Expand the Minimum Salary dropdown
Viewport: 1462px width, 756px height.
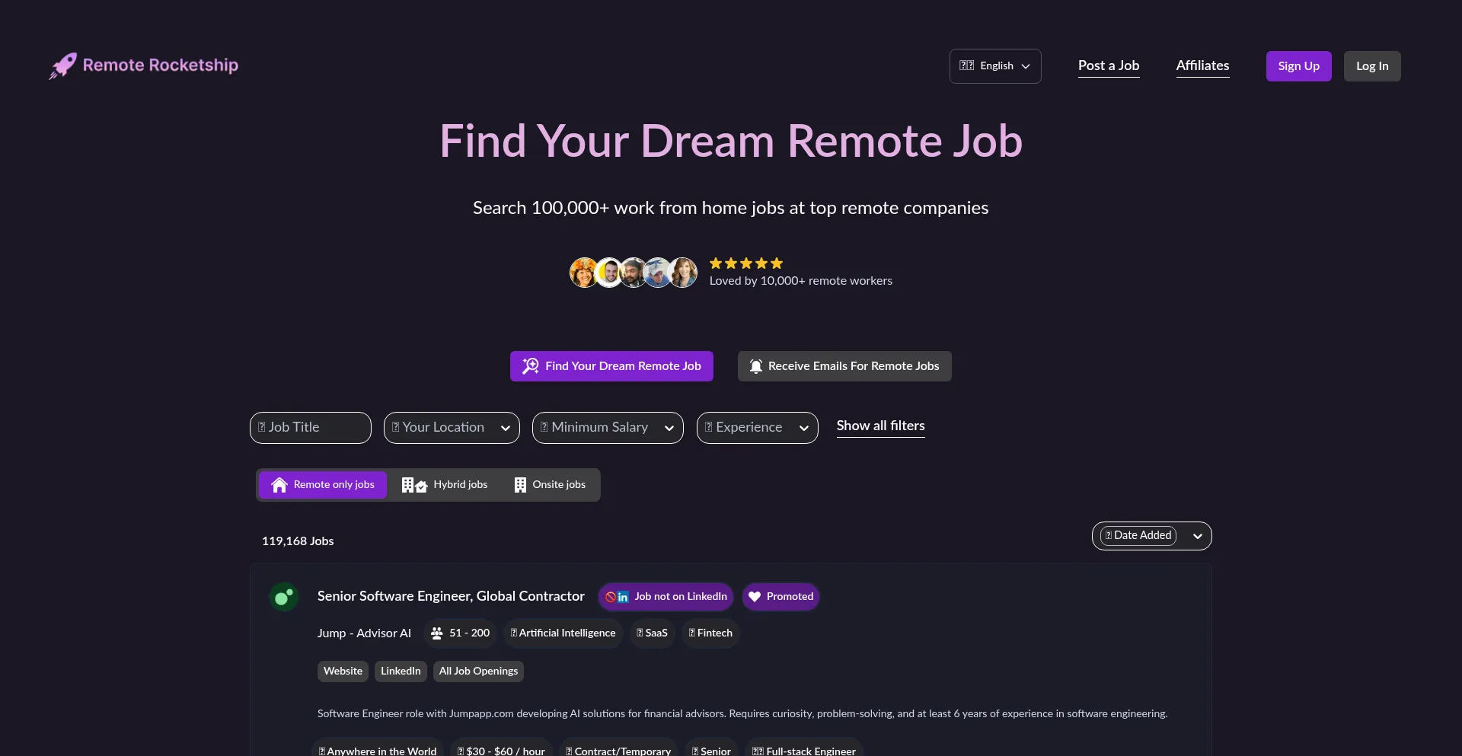pos(607,428)
